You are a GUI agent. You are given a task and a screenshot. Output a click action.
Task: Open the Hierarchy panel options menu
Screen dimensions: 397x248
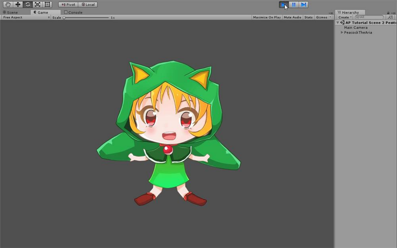pyautogui.click(x=393, y=13)
